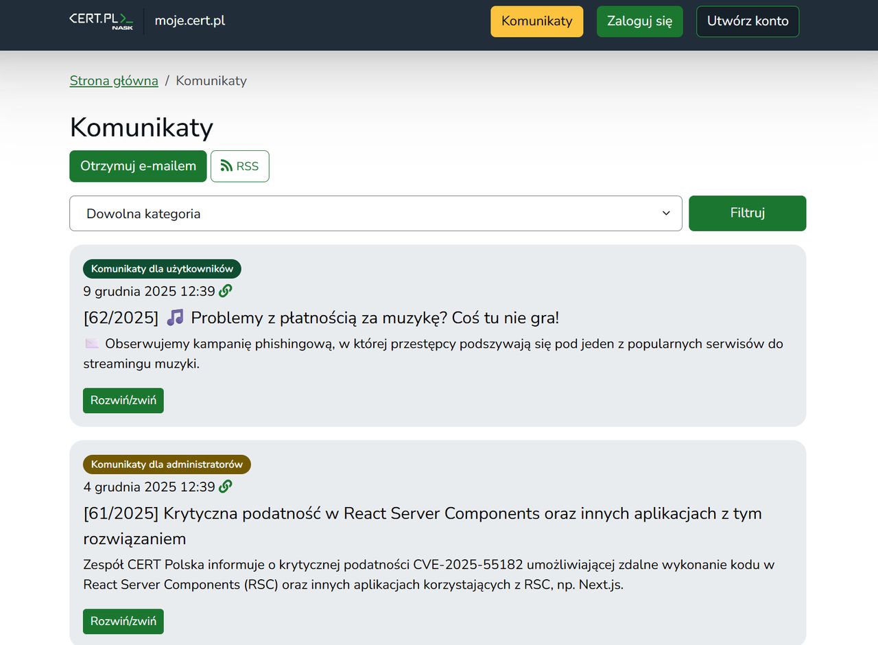Screen dimensions: 878x645
Task: Go to moje.cert.pl site title
Action: pyautogui.click(x=190, y=21)
